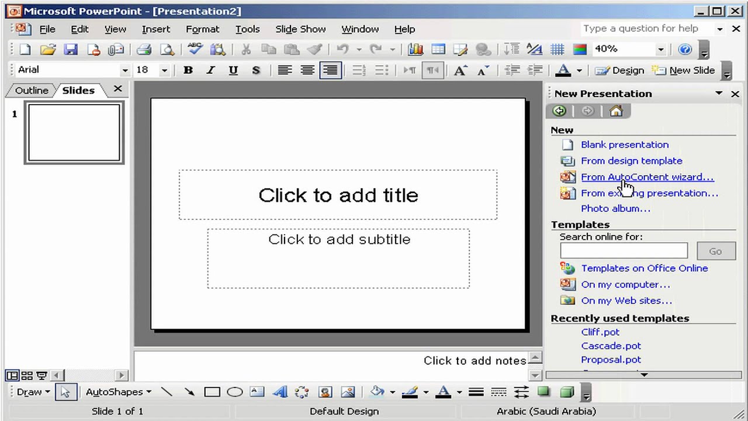Click the Save disk icon

coord(71,50)
